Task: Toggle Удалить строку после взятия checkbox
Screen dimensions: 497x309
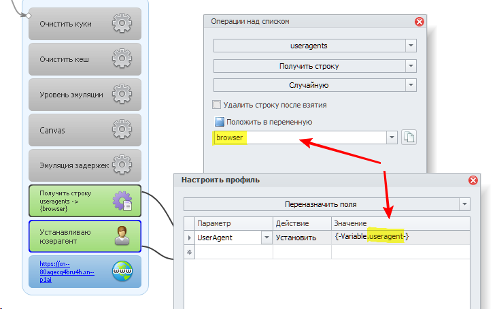Action: (216, 104)
